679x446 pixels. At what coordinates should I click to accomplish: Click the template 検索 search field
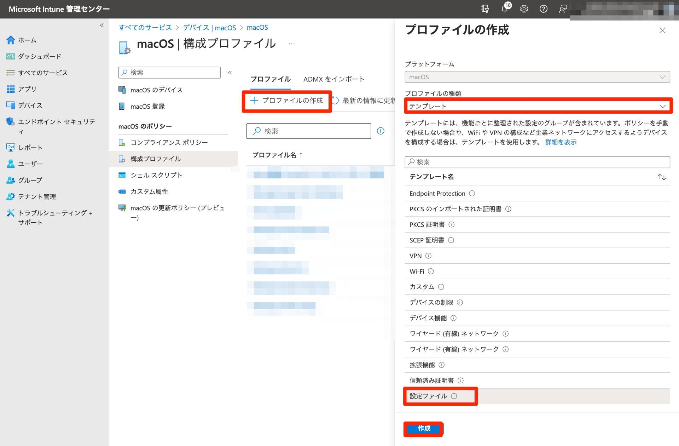tap(537, 162)
